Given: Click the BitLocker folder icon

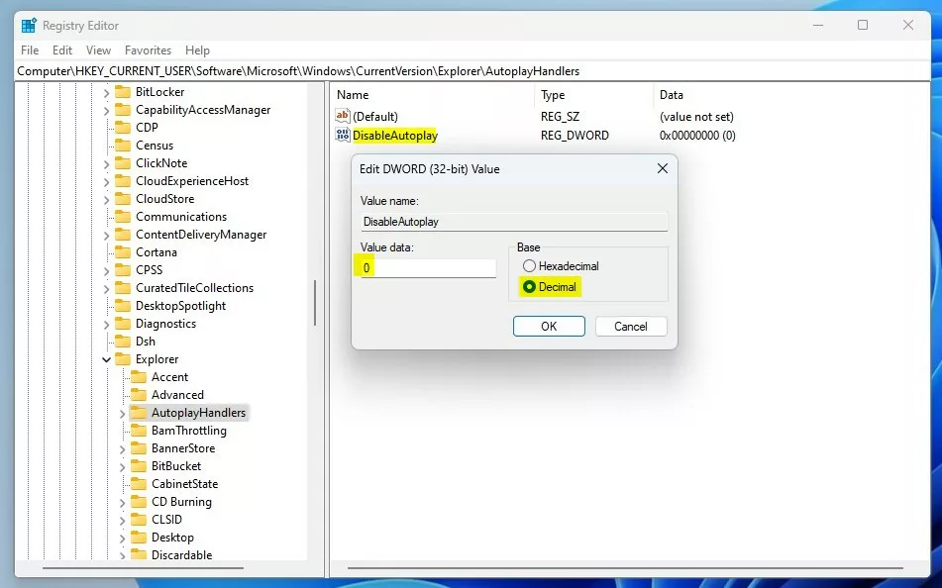Looking at the screenshot, I should [123, 92].
